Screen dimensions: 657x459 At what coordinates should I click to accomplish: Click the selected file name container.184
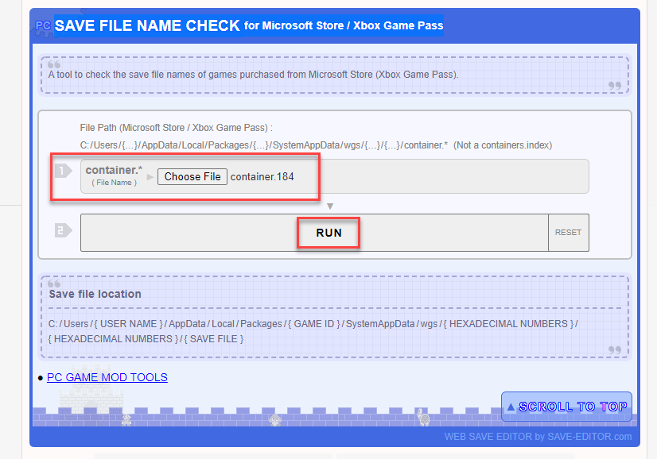coord(262,176)
